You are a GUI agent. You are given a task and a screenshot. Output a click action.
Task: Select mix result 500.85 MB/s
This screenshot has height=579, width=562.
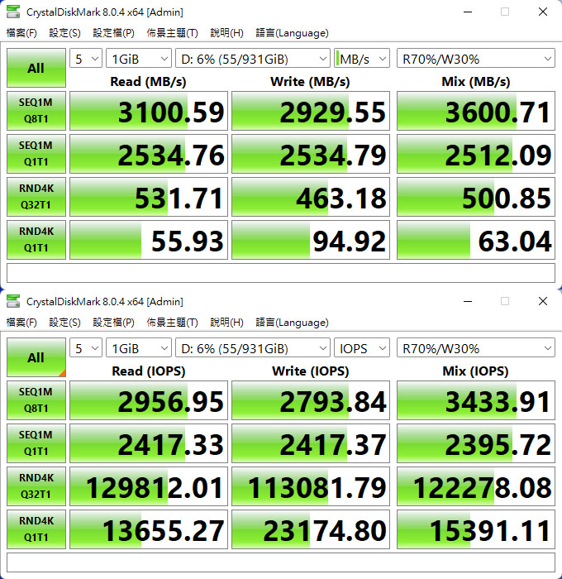[x=476, y=197]
